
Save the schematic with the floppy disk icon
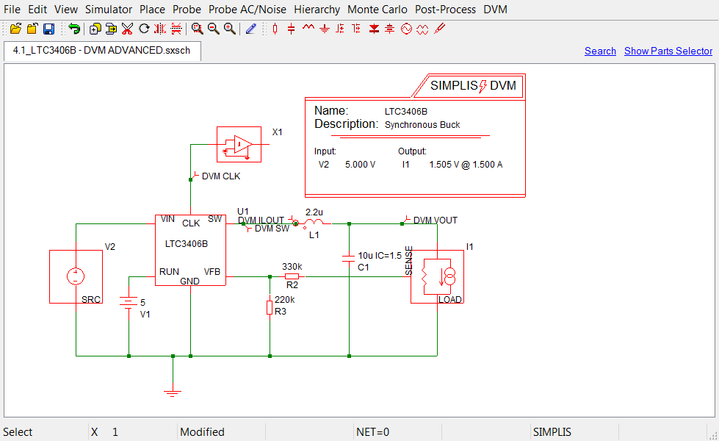(48, 29)
